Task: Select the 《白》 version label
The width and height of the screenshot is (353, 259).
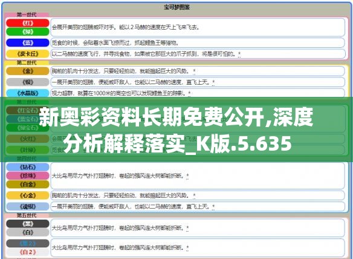Action: [x=28, y=232]
